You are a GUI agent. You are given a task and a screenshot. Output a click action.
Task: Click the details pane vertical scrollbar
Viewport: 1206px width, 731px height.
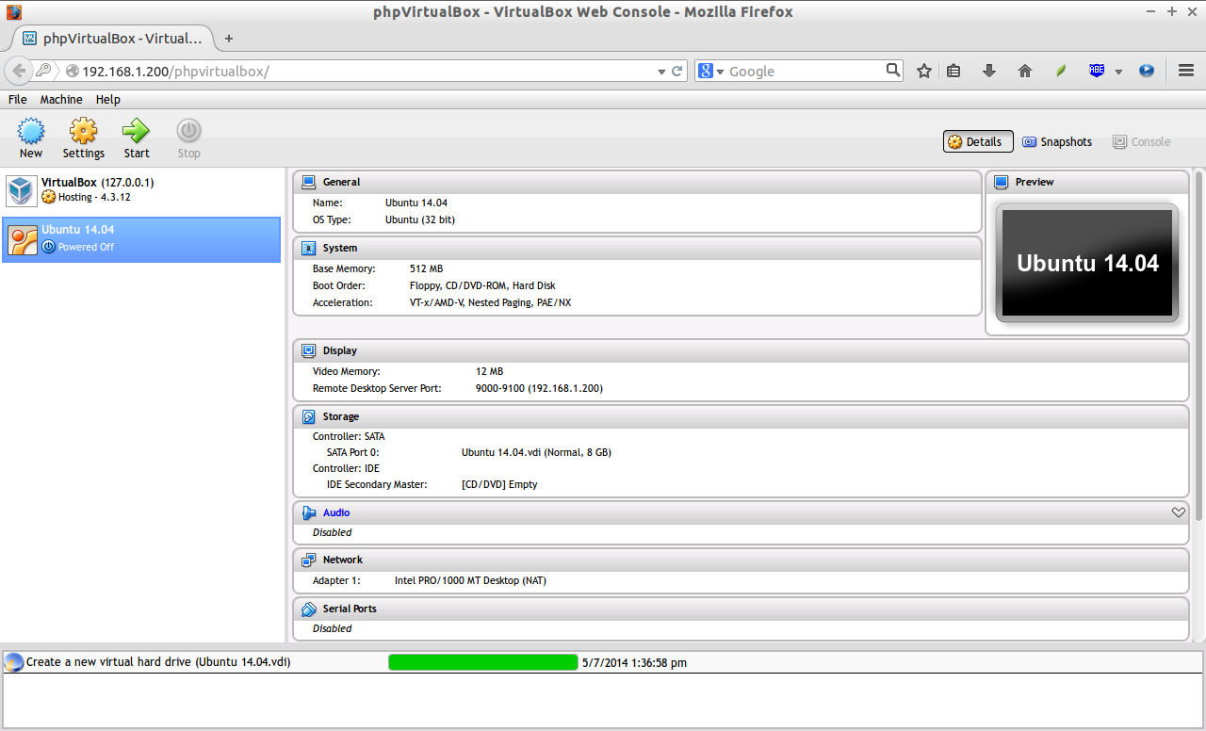coord(1198,346)
